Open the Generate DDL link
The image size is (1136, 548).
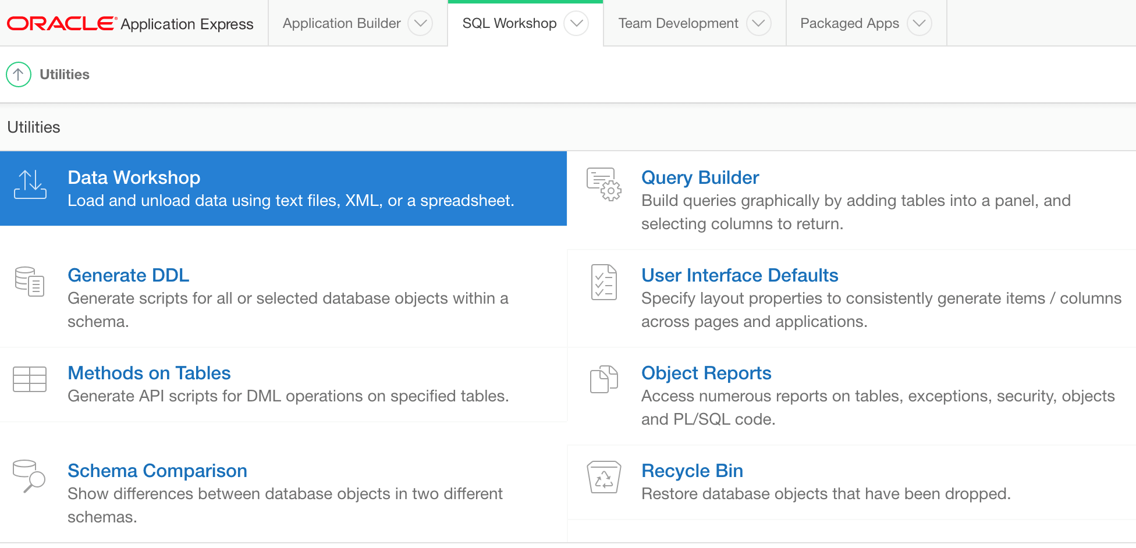tap(129, 275)
